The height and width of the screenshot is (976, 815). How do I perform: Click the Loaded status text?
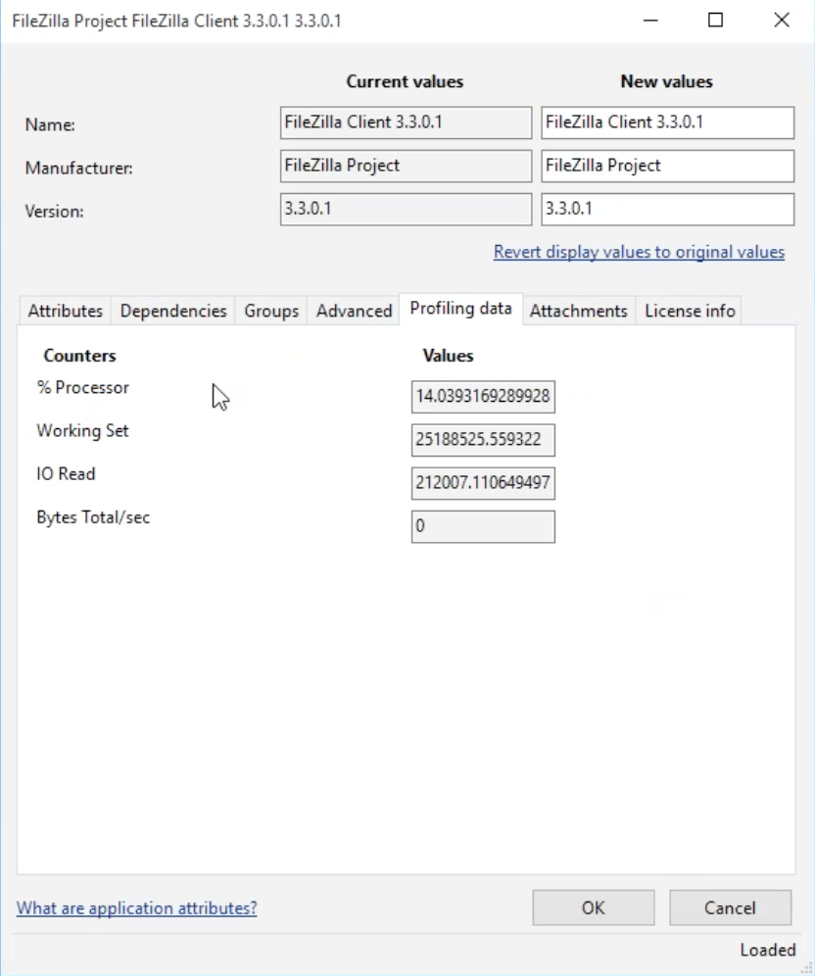coord(768,950)
